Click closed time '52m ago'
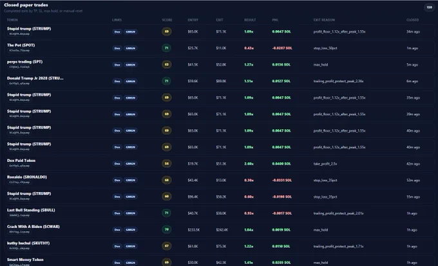The width and height of the screenshot is (438, 266). coord(413,180)
